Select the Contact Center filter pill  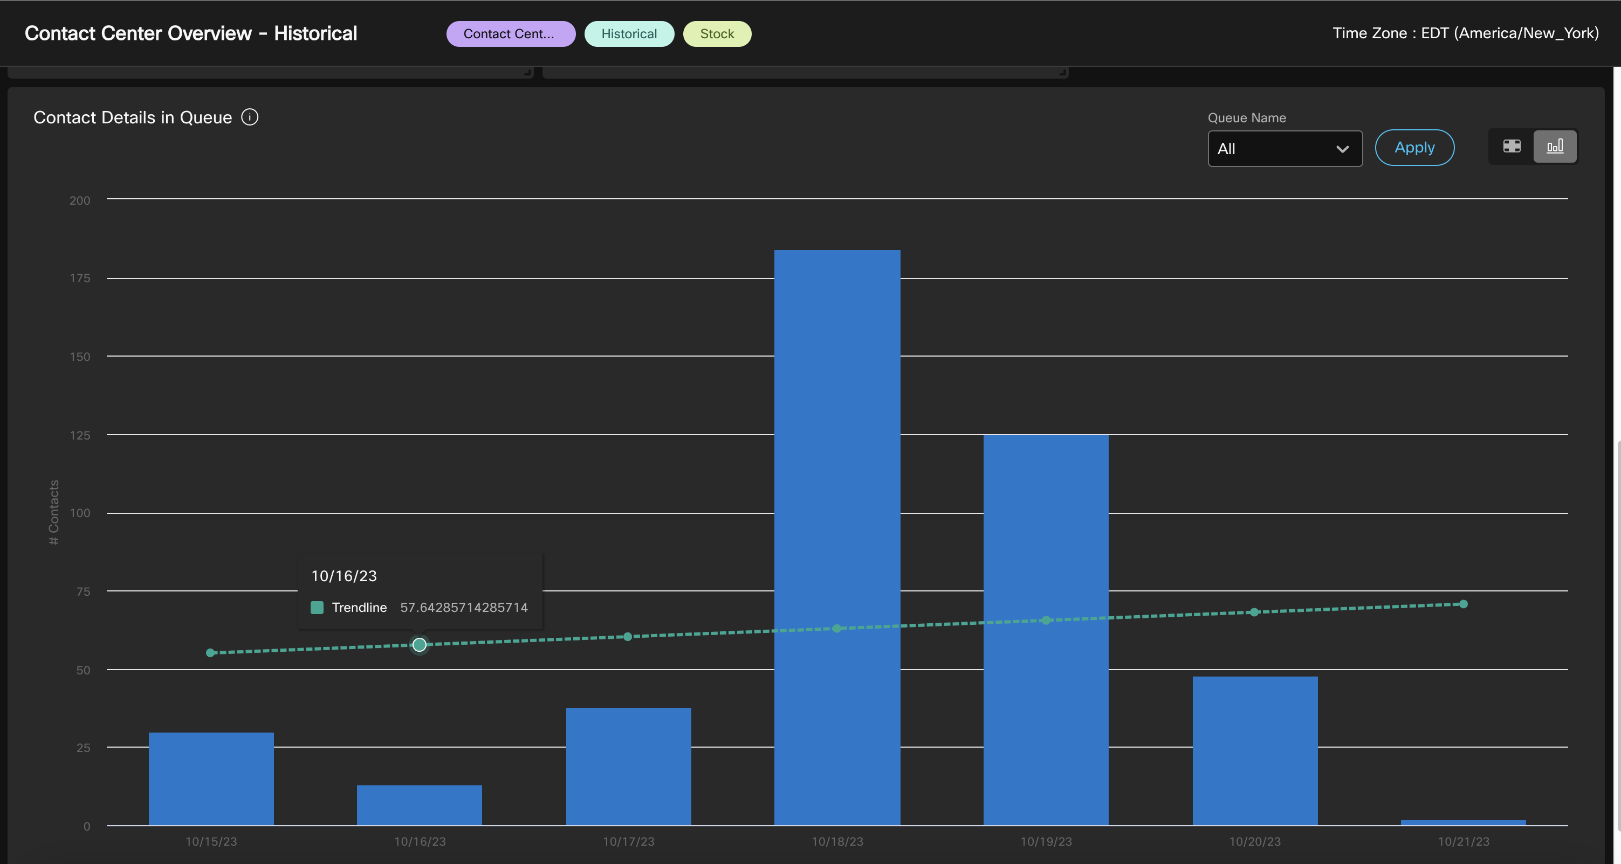pos(510,33)
